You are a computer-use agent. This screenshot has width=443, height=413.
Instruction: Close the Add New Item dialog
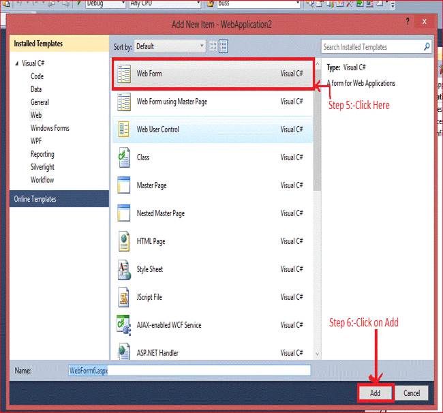coord(425,22)
